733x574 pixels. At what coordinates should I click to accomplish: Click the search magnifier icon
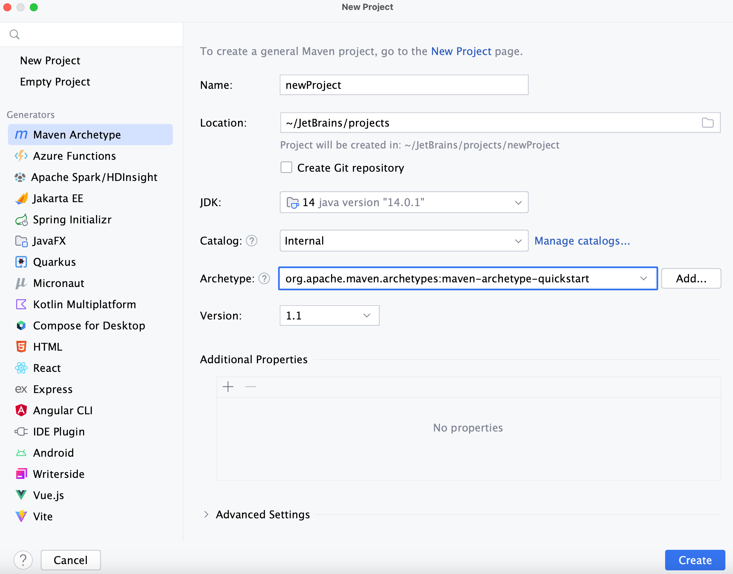click(15, 34)
